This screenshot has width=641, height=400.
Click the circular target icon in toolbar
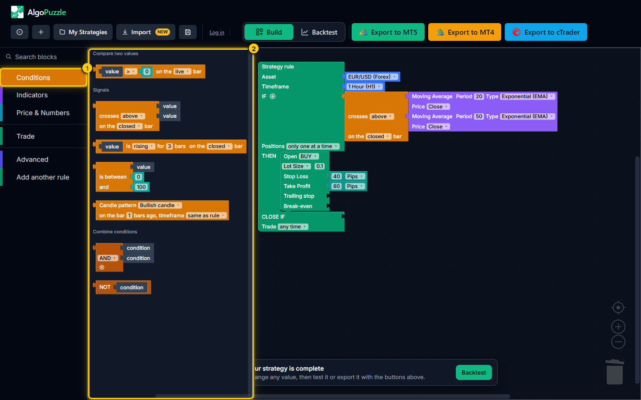[x=20, y=32]
